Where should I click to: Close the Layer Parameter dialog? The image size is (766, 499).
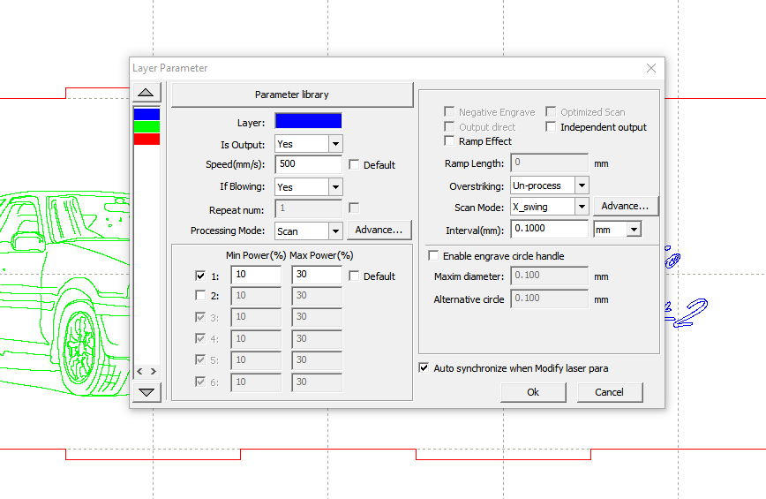tap(651, 68)
